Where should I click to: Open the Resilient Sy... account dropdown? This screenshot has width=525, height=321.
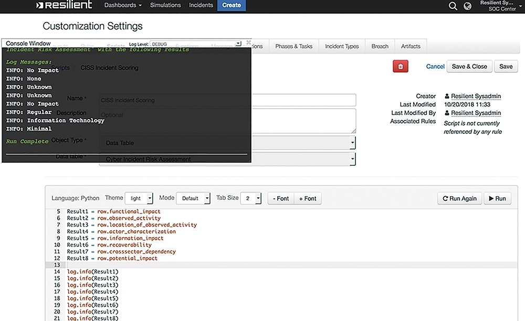click(x=501, y=6)
